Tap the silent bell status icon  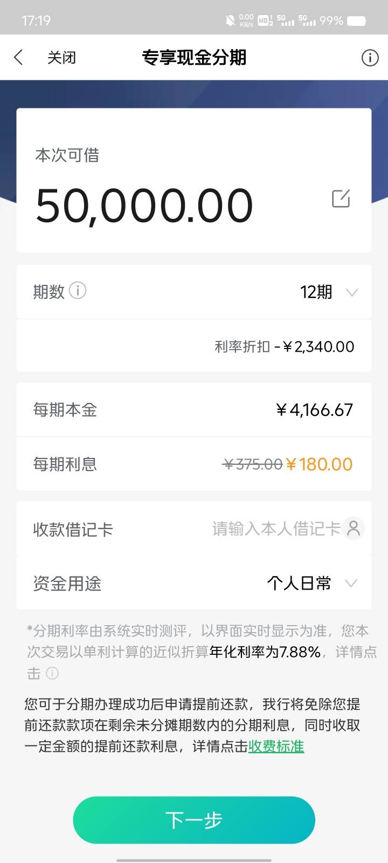tap(230, 20)
